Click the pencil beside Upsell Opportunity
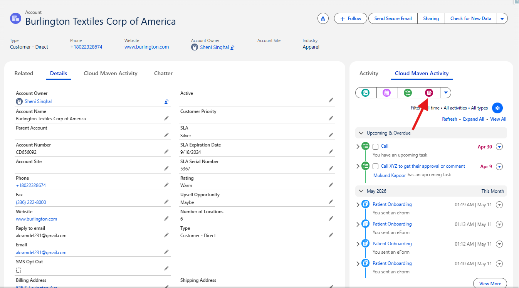This screenshot has width=519, height=288. 331,202
